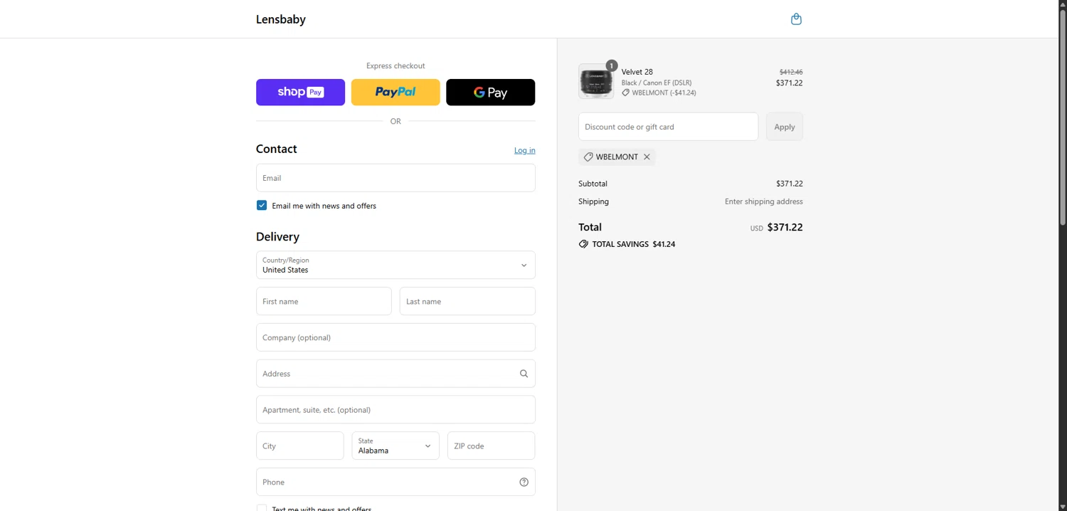Click the Velvet 28 product name

(637, 72)
